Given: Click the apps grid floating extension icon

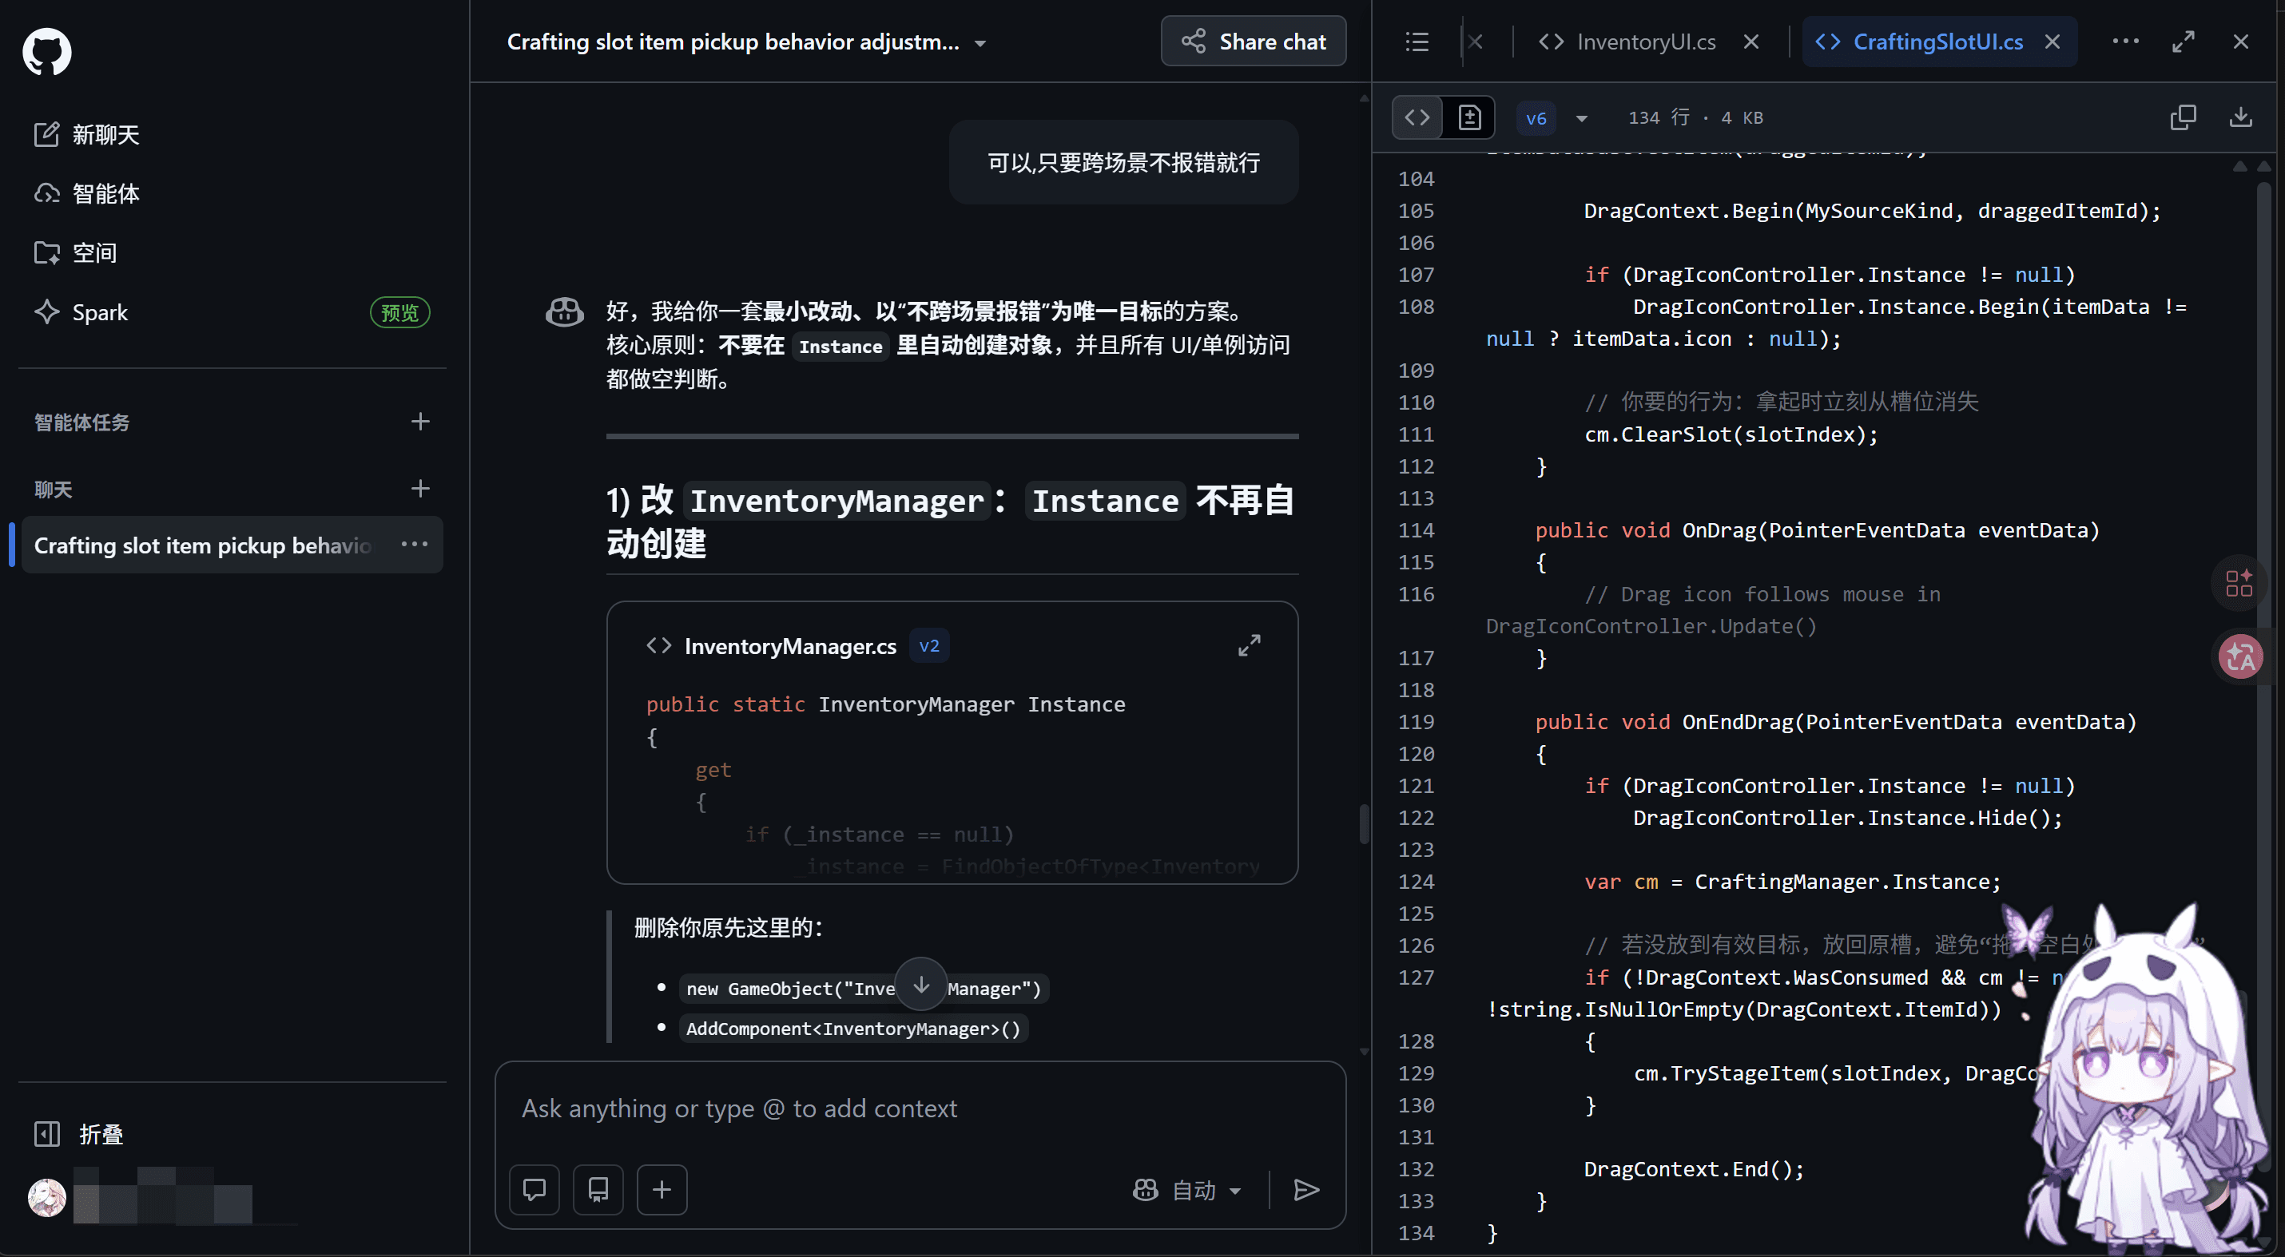Looking at the screenshot, I should [2239, 582].
